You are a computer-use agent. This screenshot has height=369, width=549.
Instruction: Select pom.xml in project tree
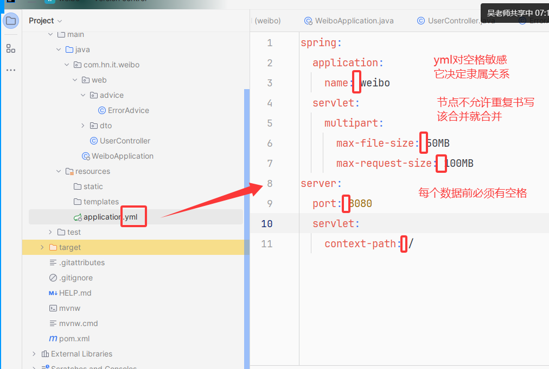74,339
